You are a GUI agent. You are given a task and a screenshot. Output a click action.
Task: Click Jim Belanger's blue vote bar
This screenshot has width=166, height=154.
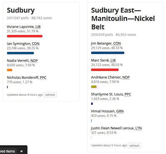(x=107, y=53)
